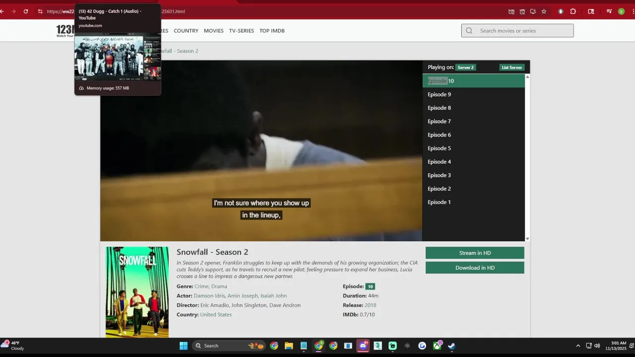Open the clock showing 3:01 AM
Screen dimensions: 635x357
pos(615,346)
